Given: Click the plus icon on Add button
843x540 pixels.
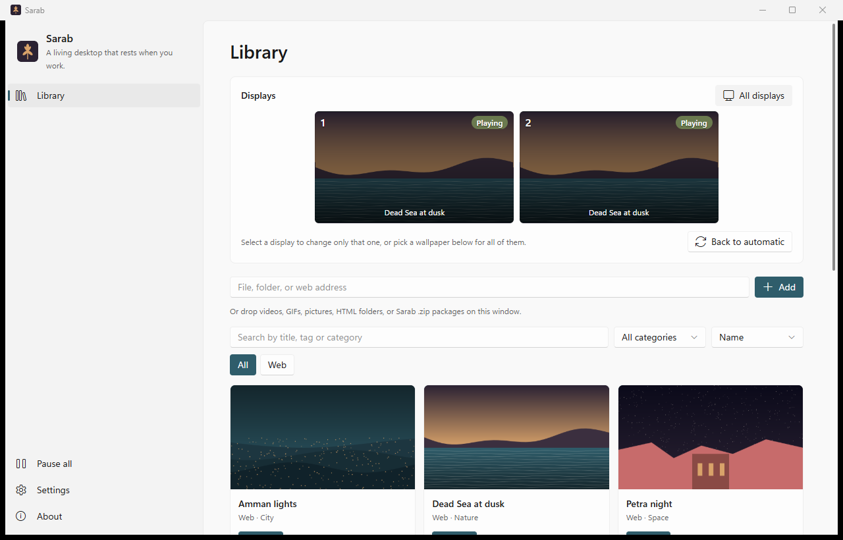Looking at the screenshot, I should [x=768, y=287].
